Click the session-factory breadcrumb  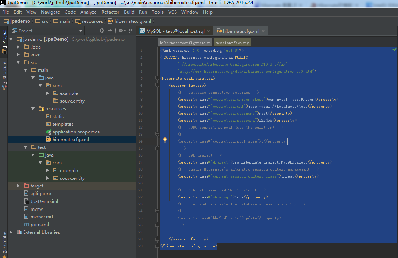click(232, 43)
